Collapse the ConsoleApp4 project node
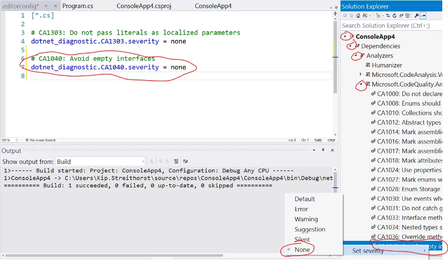The height and width of the screenshot is (260, 448). pos(345,36)
